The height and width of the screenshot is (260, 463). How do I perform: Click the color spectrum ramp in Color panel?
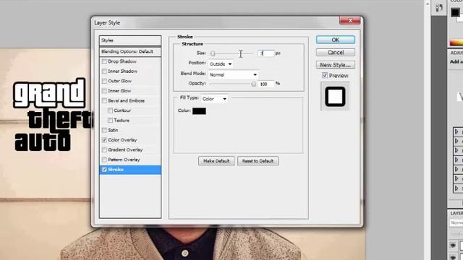pos(456,43)
